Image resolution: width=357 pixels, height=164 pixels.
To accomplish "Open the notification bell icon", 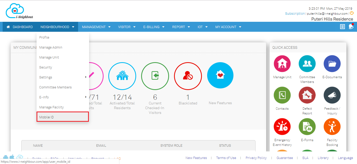I will point(351,26).
